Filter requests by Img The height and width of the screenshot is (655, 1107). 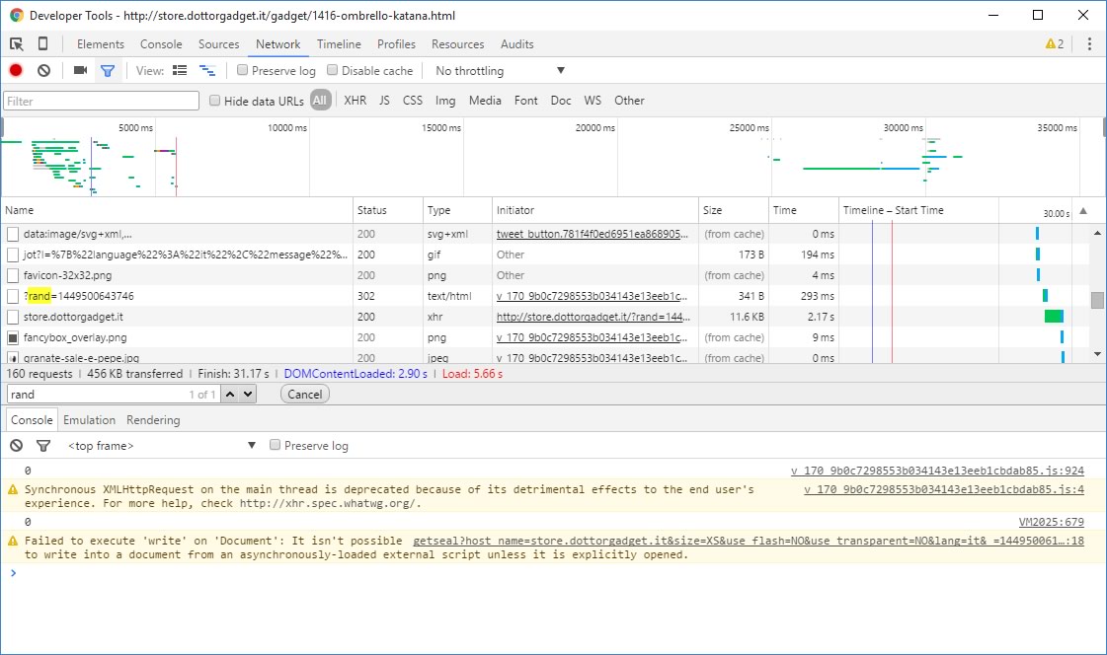point(445,100)
